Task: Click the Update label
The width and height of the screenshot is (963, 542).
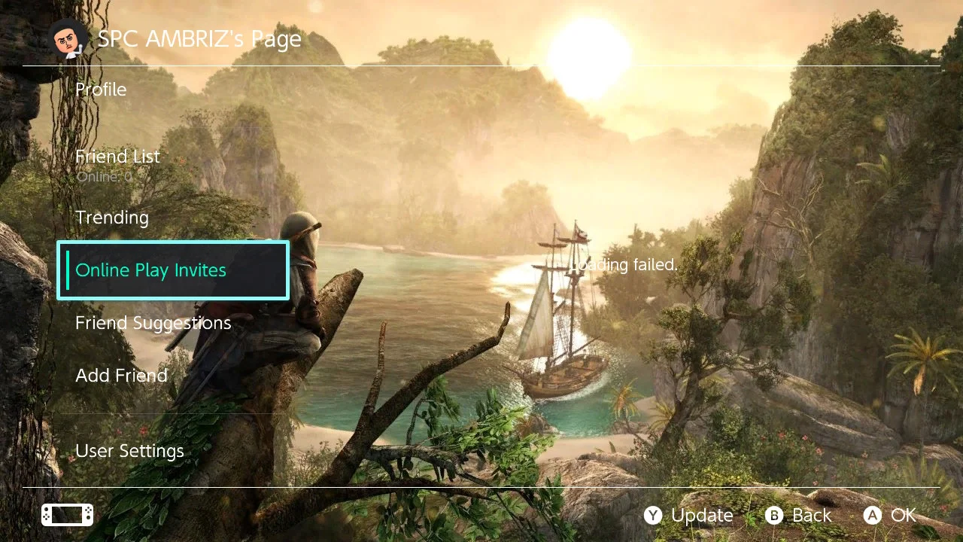Action: click(702, 516)
